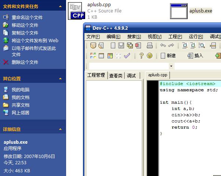Click the Help question mark icon

(x=141, y=56)
